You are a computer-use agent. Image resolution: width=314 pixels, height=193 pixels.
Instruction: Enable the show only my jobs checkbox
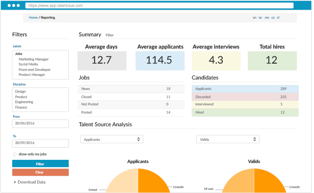15,154
